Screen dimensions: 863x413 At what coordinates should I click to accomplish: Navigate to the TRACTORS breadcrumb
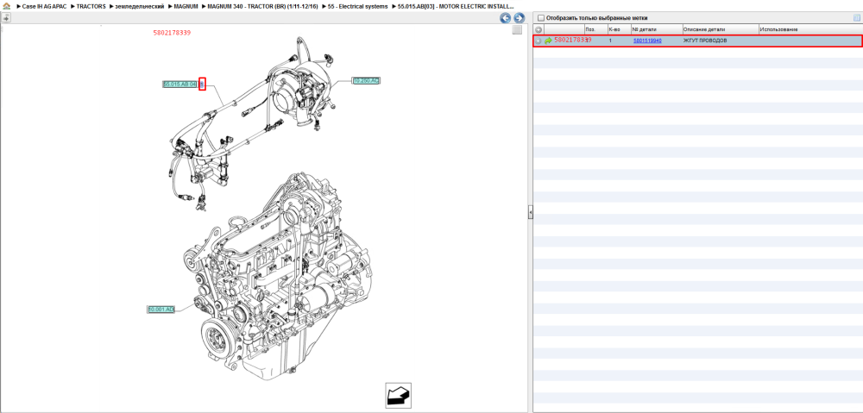tap(91, 6)
